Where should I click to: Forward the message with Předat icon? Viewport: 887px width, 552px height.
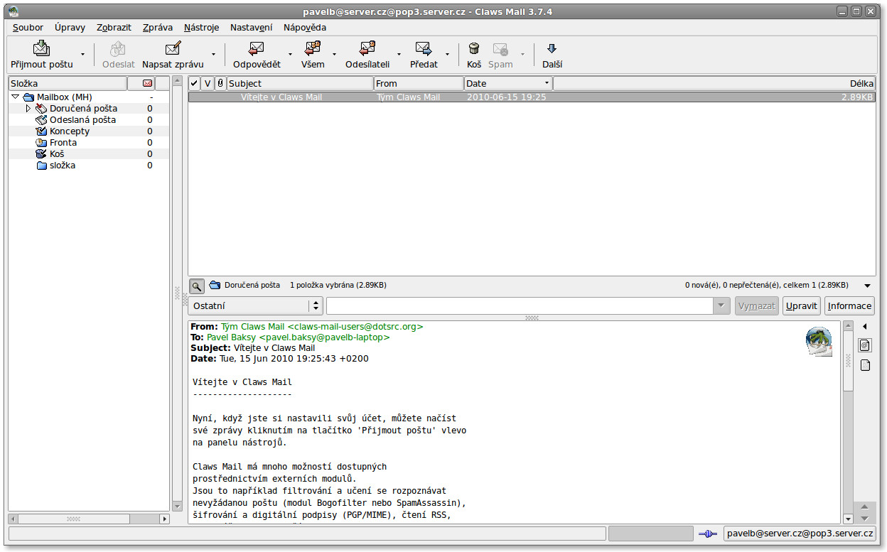[424, 49]
